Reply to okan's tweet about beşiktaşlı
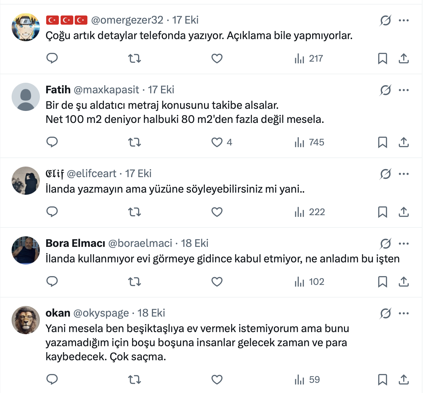 [52, 379]
